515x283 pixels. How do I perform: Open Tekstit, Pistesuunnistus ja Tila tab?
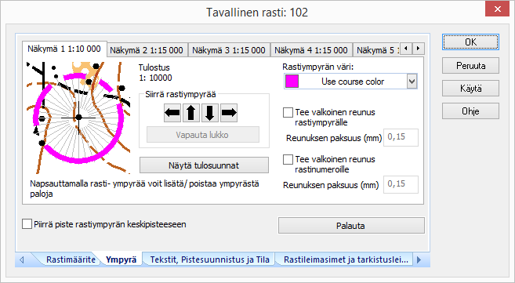click(209, 259)
